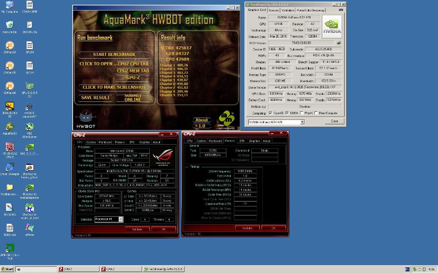
Task: Toggle the OpenCL checkbox in GPU-Z
Action: 270,113
